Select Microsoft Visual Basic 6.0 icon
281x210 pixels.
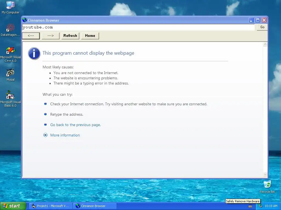point(10,99)
